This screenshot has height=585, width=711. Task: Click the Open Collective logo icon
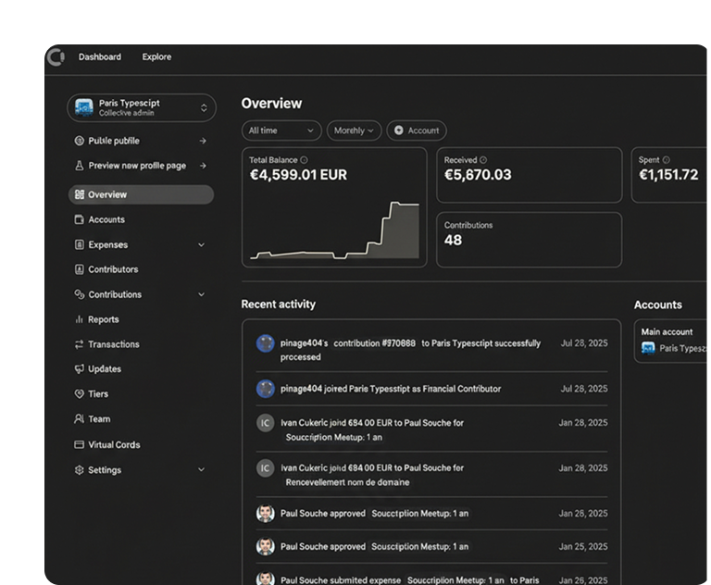56,57
